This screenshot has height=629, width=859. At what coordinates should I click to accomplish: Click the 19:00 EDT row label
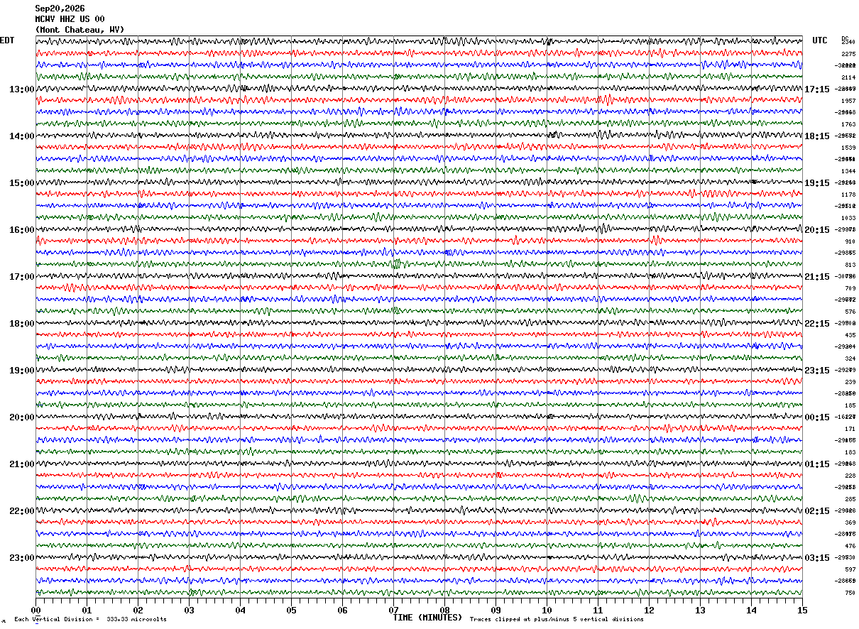click(21, 371)
